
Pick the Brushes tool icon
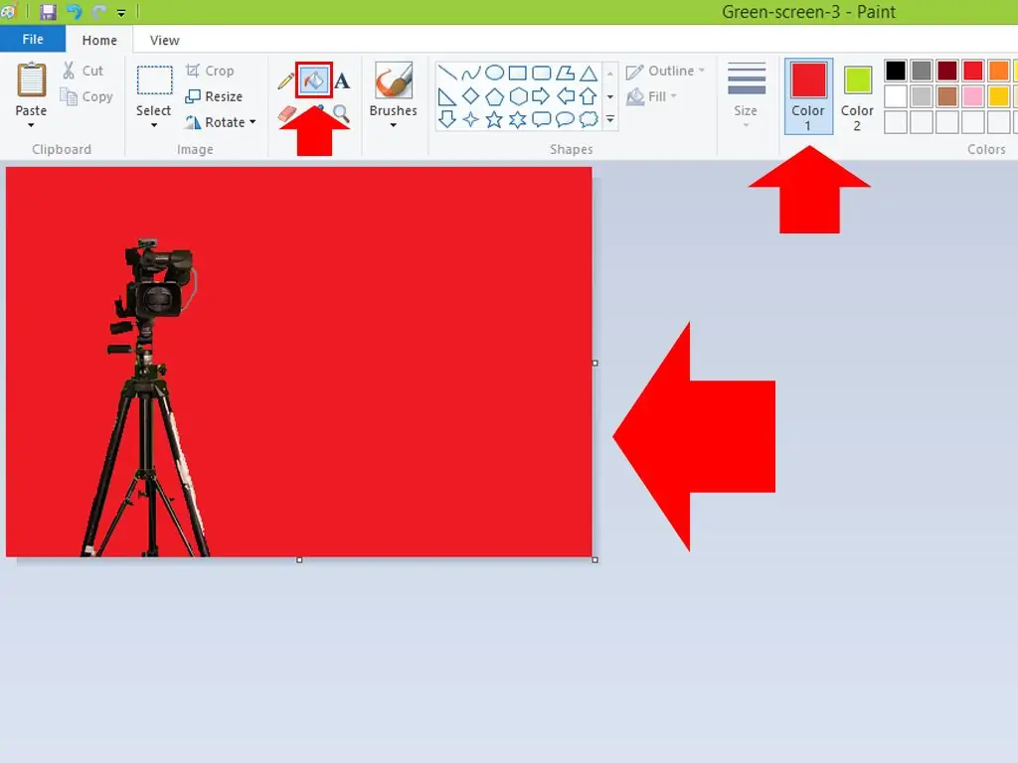coord(394,80)
